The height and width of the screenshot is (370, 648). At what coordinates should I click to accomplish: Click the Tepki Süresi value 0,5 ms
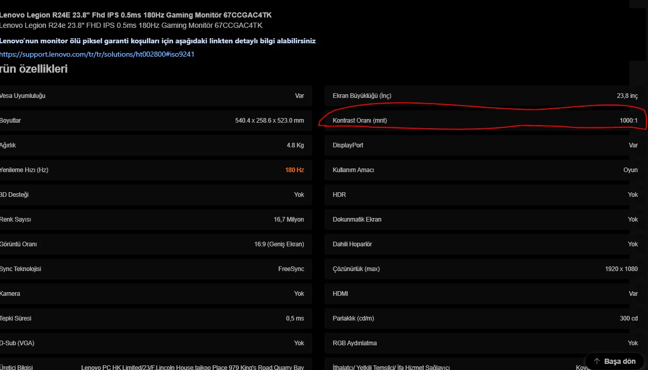(295, 318)
